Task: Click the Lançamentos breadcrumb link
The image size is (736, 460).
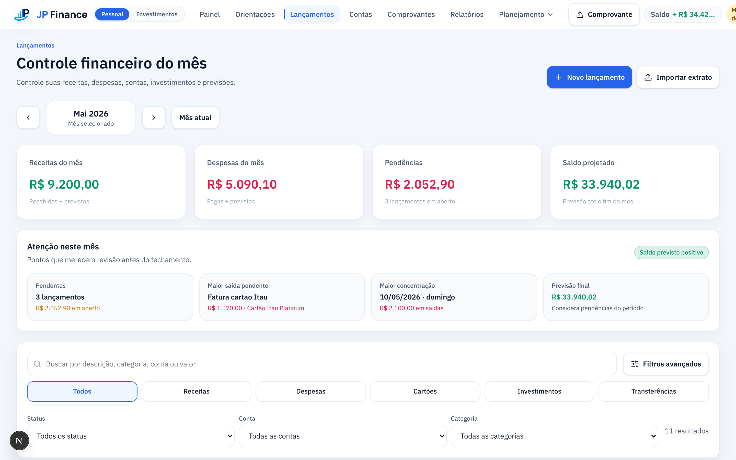Action: (35, 45)
